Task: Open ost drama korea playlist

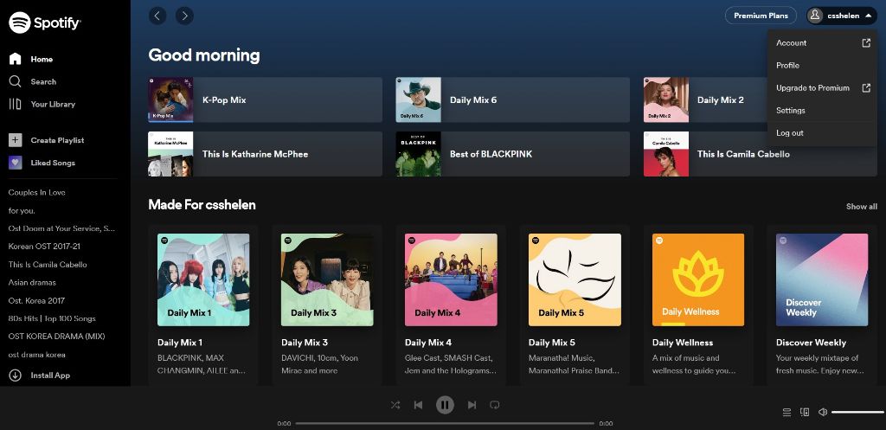Action: coord(36,356)
